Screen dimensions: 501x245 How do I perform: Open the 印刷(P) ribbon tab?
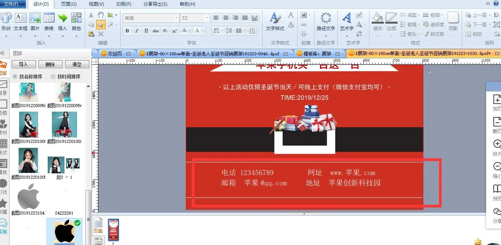123,4
